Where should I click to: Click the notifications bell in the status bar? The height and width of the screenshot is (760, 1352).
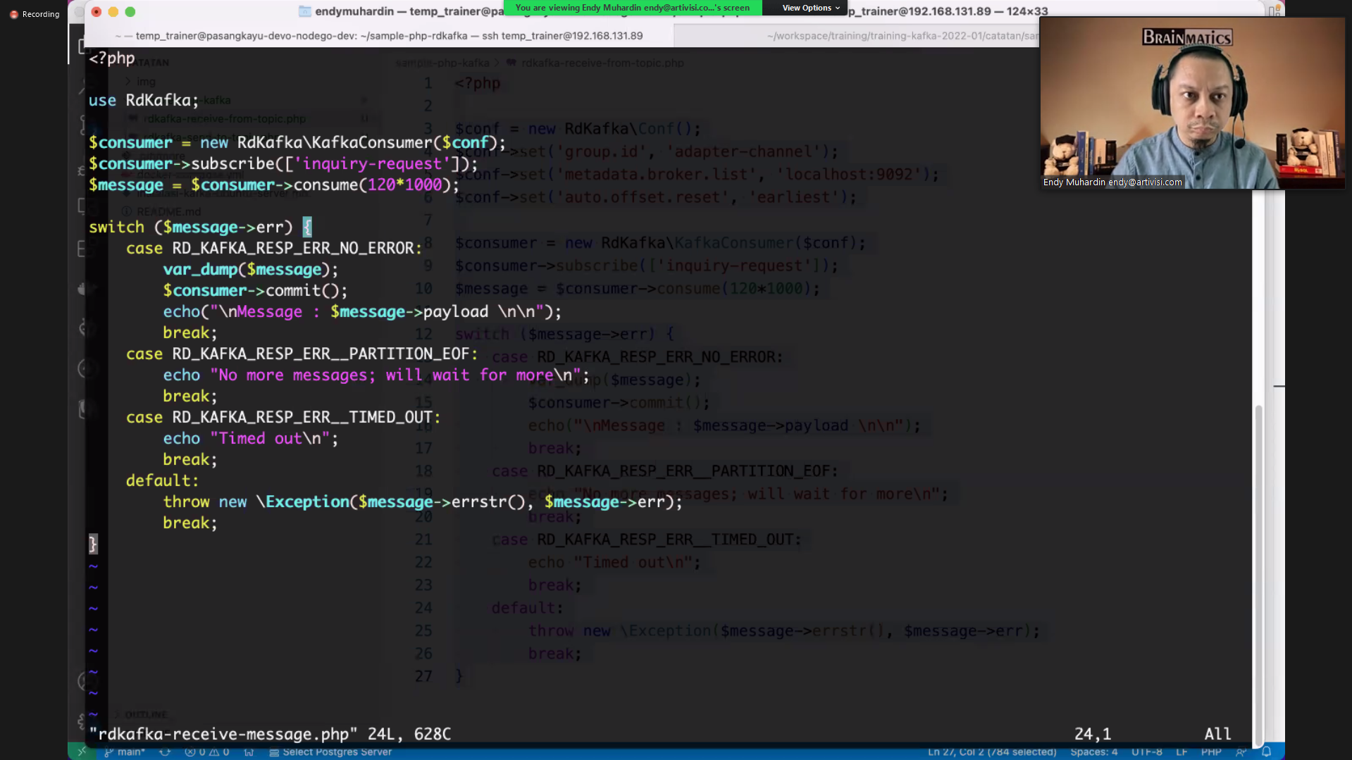1266,752
